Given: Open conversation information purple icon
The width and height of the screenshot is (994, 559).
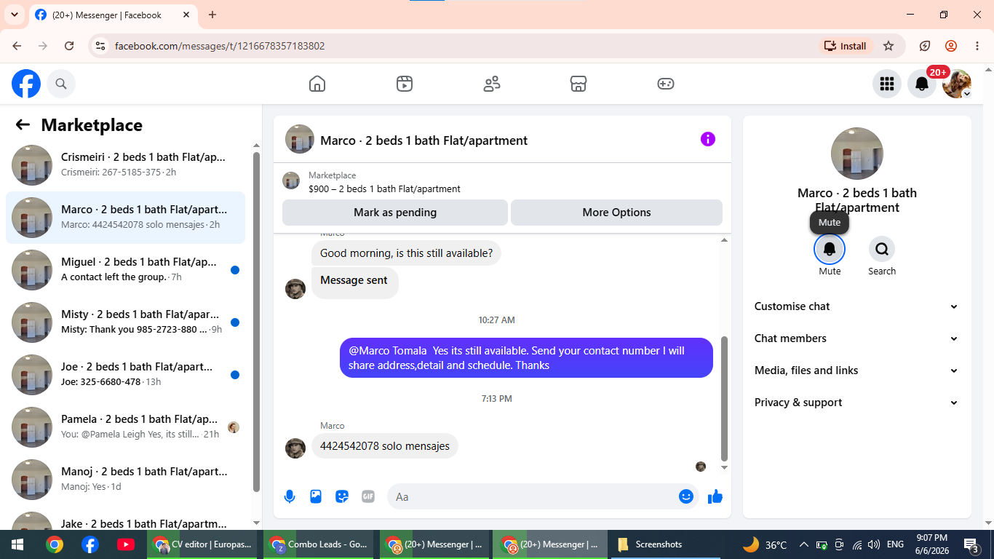Looking at the screenshot, I should [x=708, y=139].
